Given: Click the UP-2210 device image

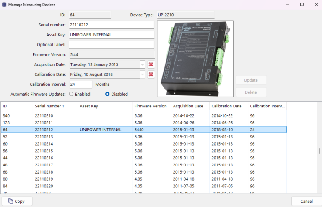Looking at the screenshot, I should point(195,59).
